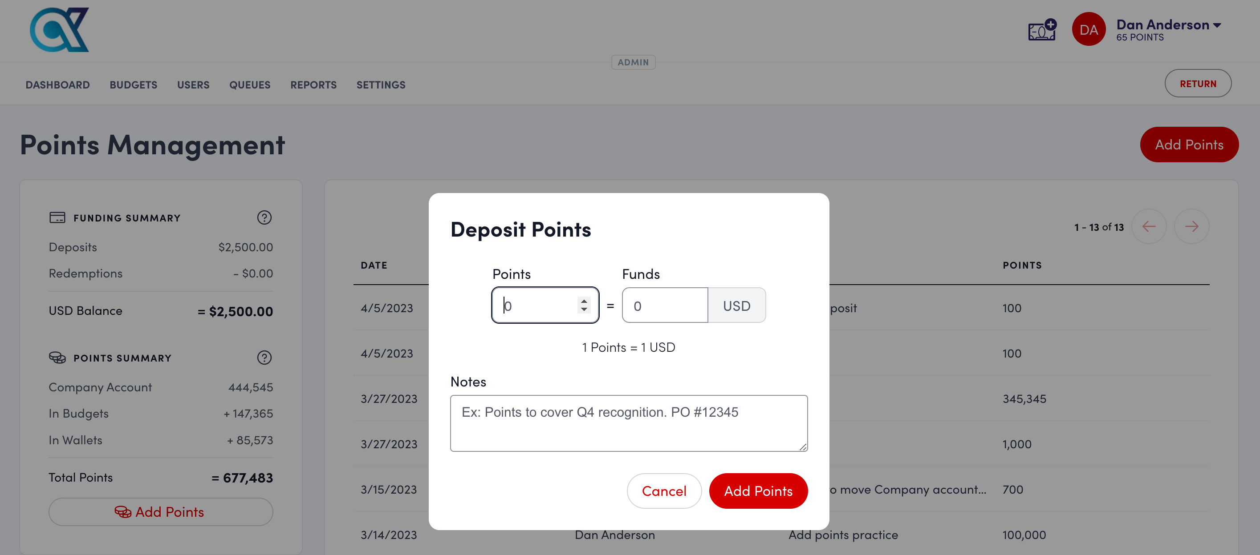Click the Points stepper down arrow
The width and height of the screenshot is (1260, 555).
point(584,310)
